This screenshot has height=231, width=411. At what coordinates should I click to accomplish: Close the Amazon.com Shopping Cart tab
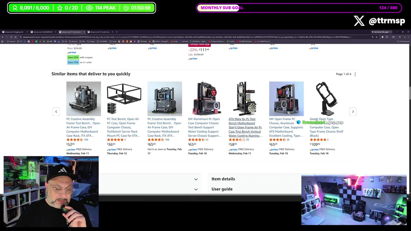[x=27, y=32]
